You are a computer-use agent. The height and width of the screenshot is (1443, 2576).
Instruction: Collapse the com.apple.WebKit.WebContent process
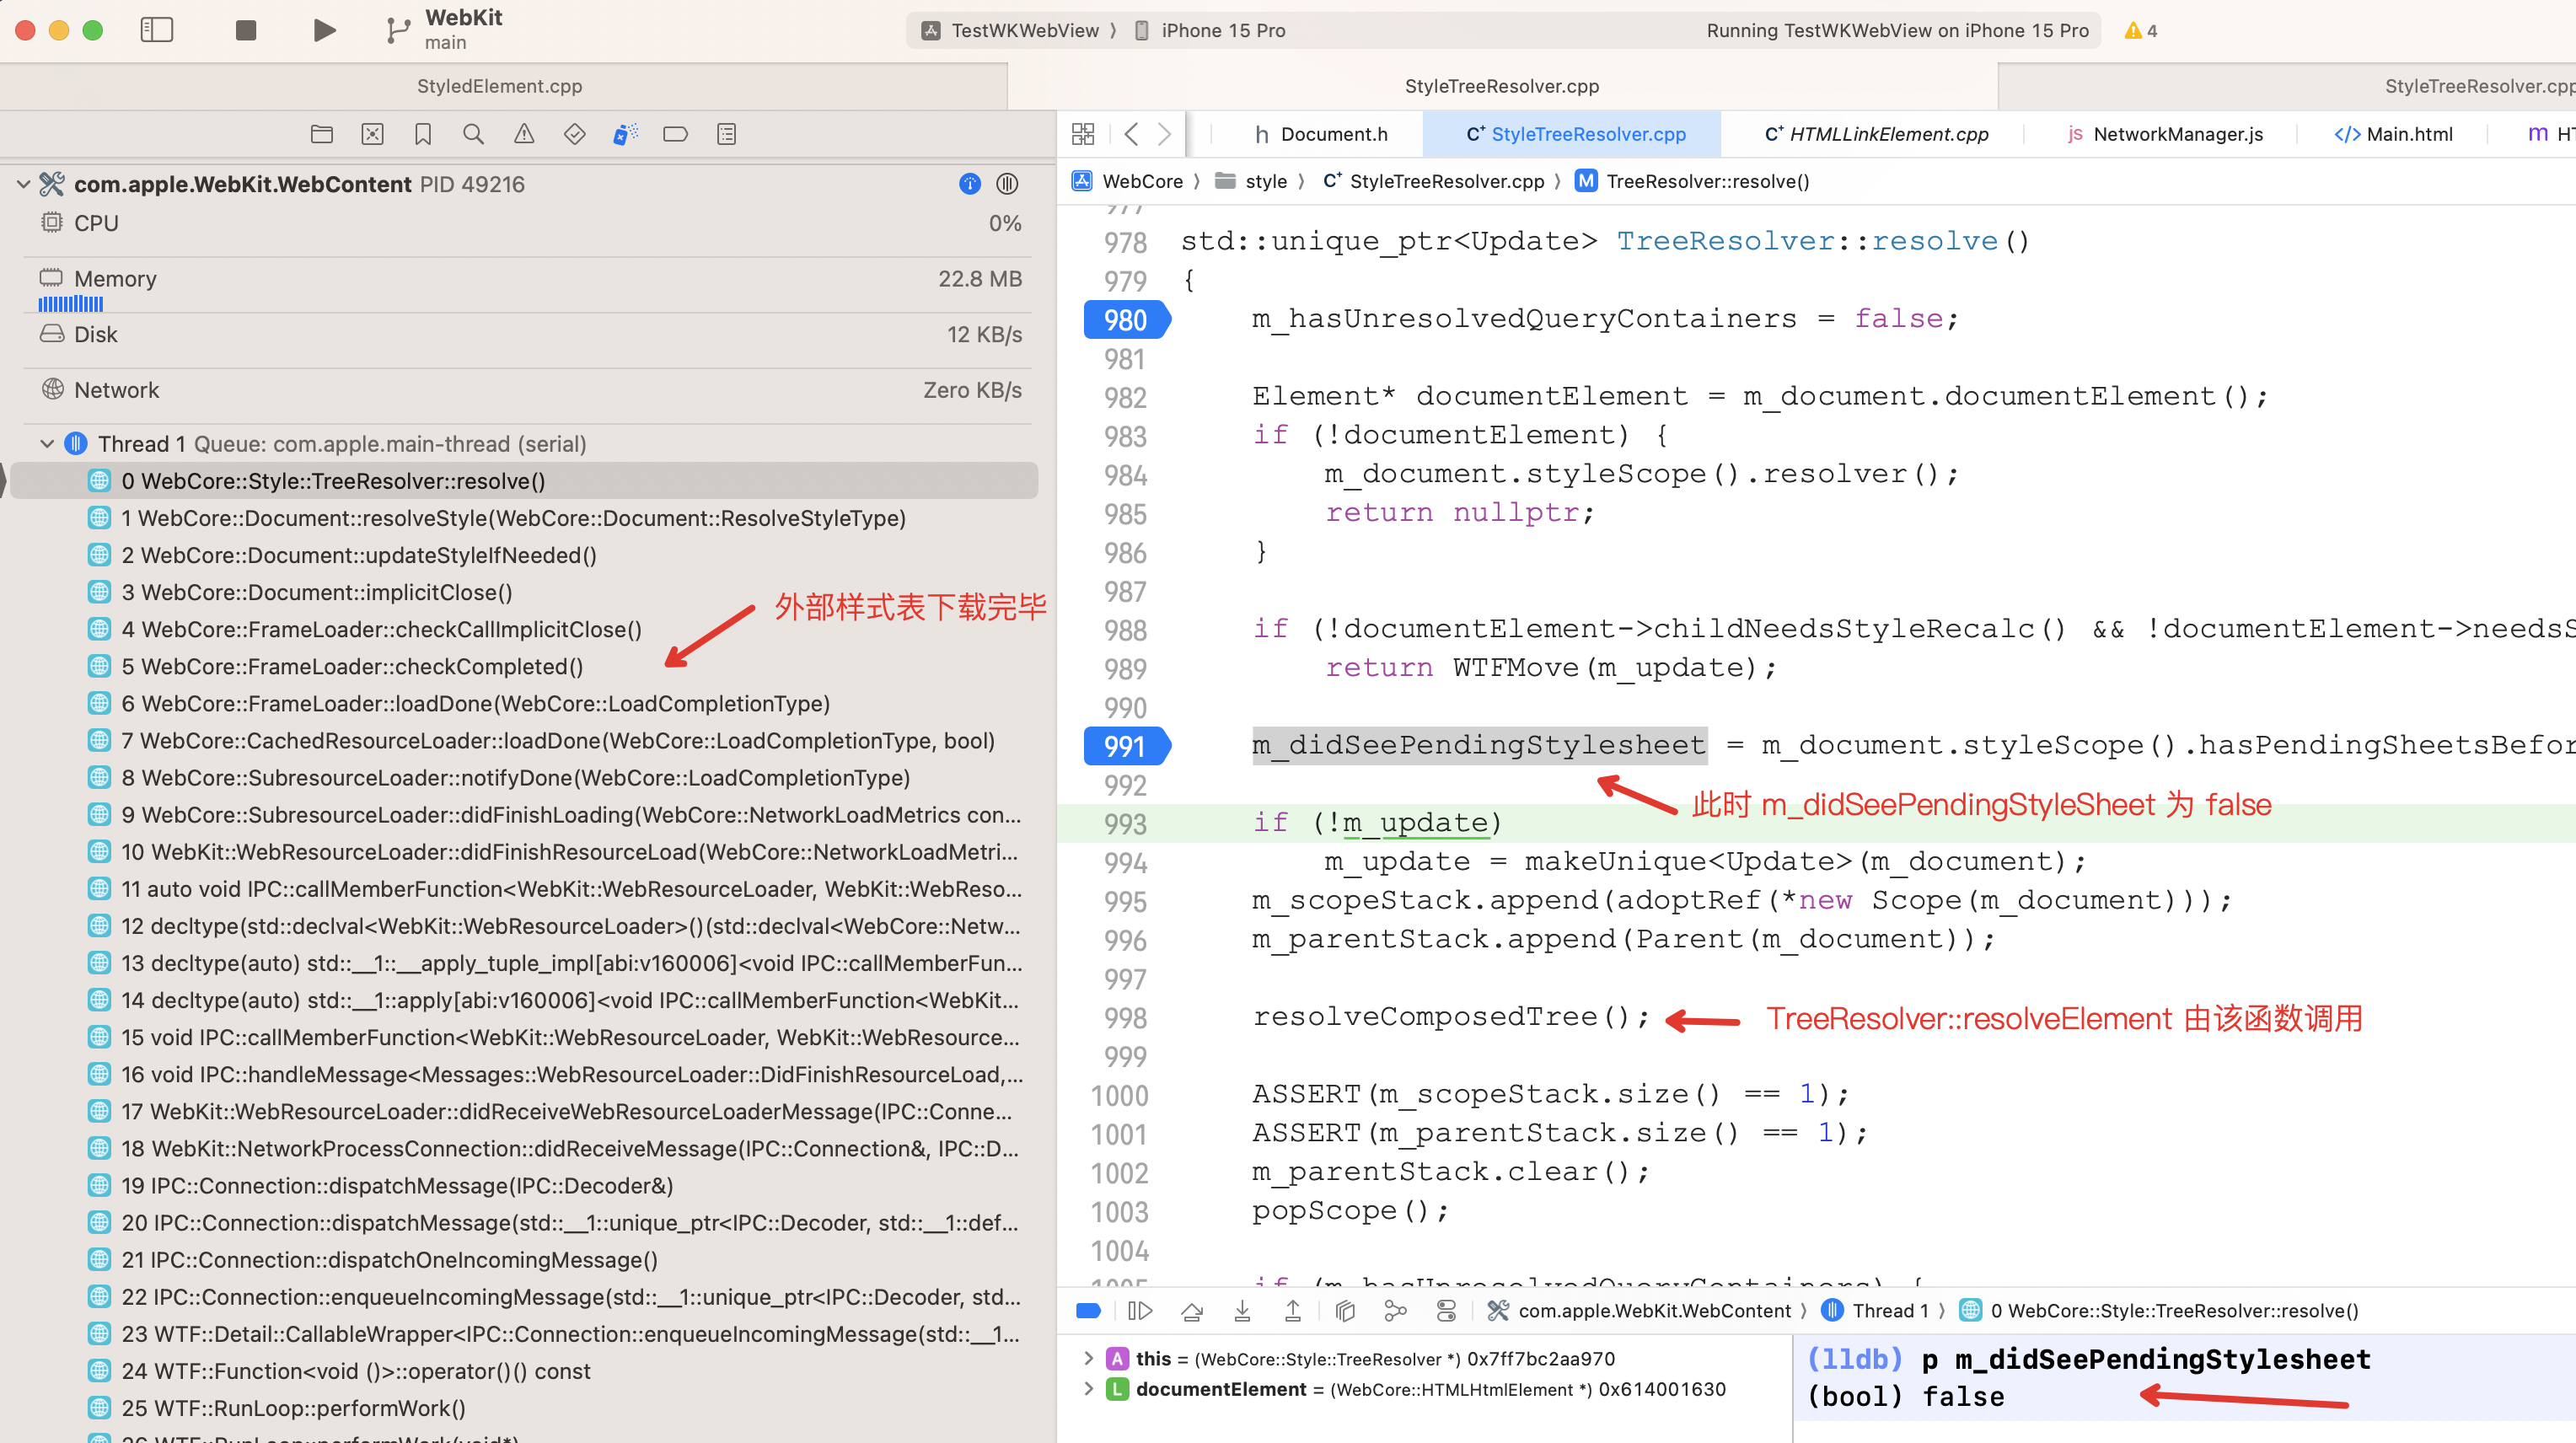[23, 184]
